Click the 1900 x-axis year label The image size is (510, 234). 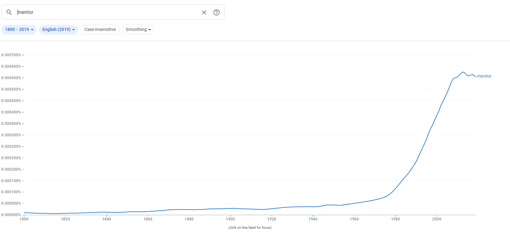[x=230, y=219]
